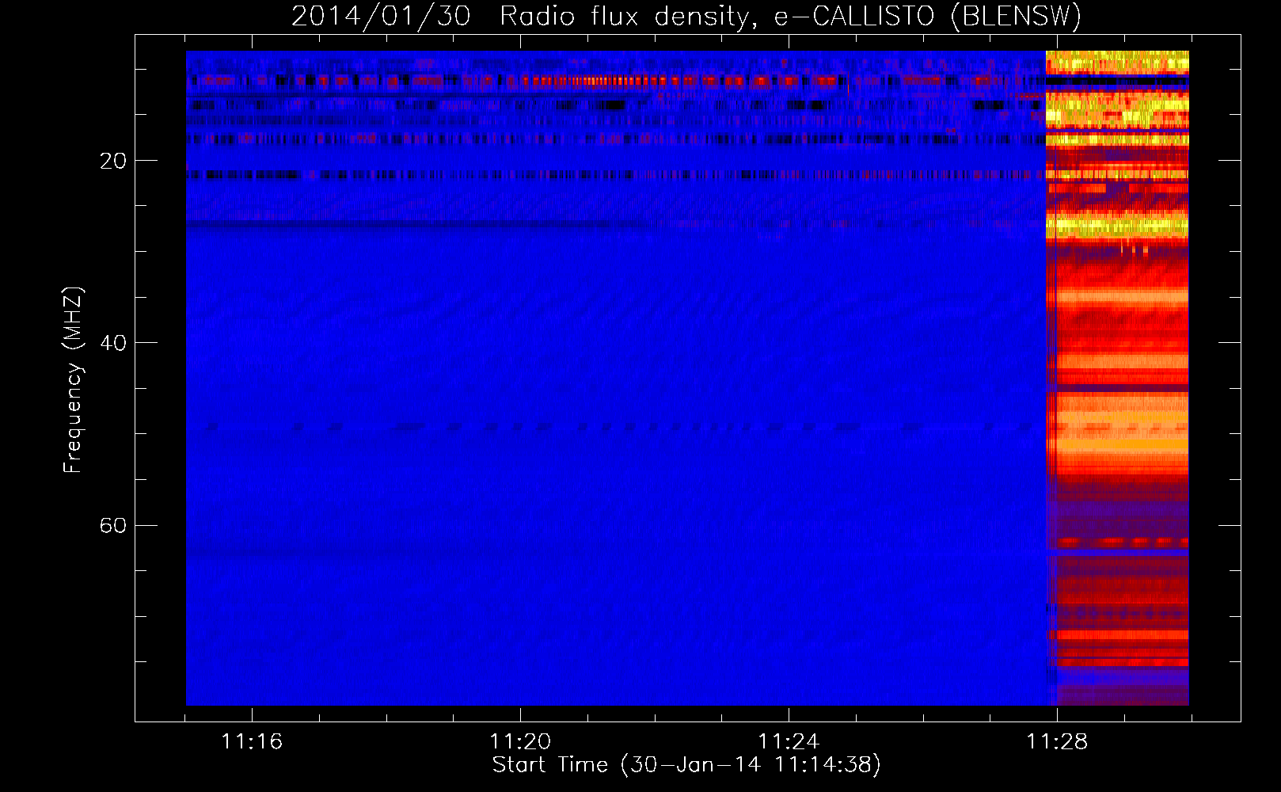The width and height of the screenshot is (1281, 792).
Task: Click the 60 MHz frequency tick label
Action: point(112,525)
